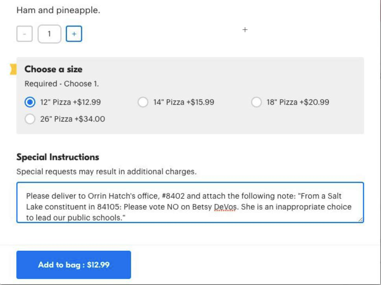Pick the 18" Pizza +$20.99 size

pos(256,102)
